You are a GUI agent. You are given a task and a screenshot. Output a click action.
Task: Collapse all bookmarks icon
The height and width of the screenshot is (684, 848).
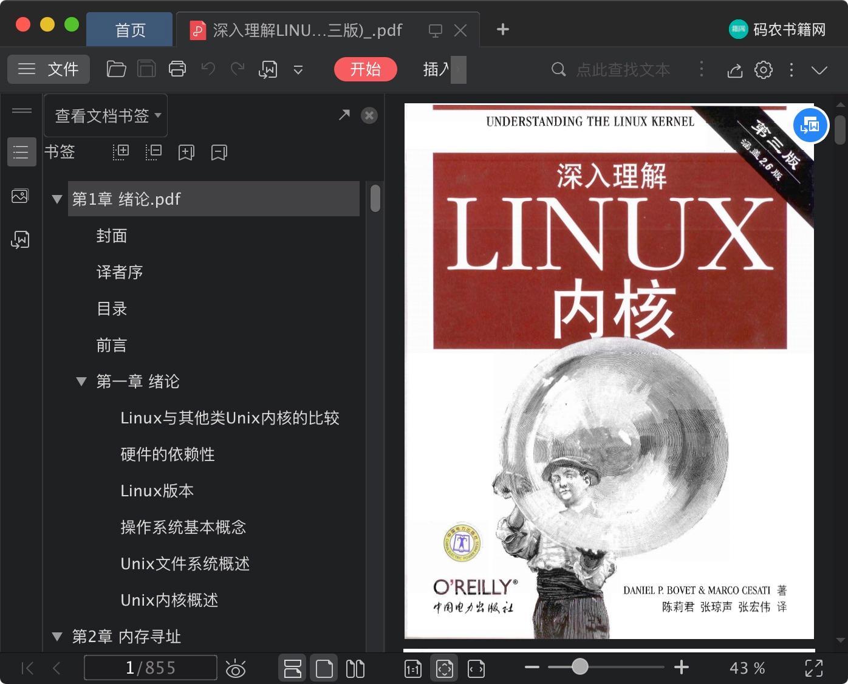tap(154, 152)
